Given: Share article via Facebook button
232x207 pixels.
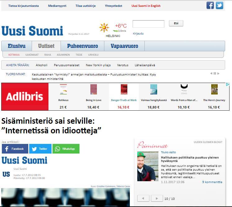Looking at the screenshot, I should (15, 149).
